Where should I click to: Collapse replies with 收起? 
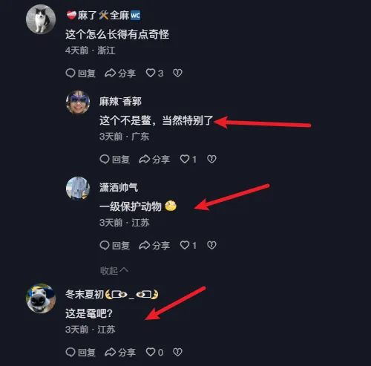pyautogui.click(x=114, y=270)
